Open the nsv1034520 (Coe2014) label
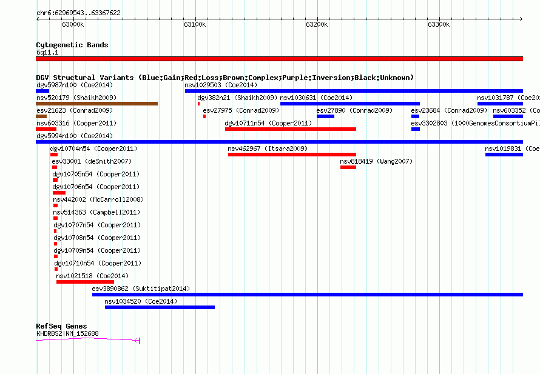Viewport: 540px width, 374px height. (141, 301)
